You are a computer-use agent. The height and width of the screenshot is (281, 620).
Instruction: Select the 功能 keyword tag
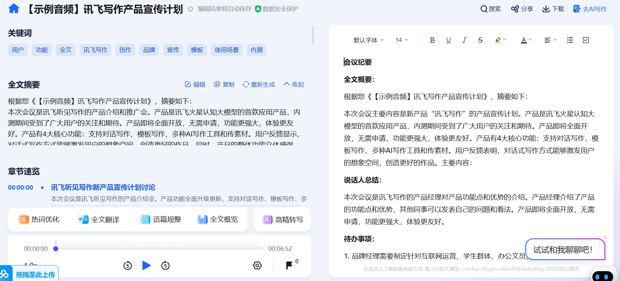(42, 50)
